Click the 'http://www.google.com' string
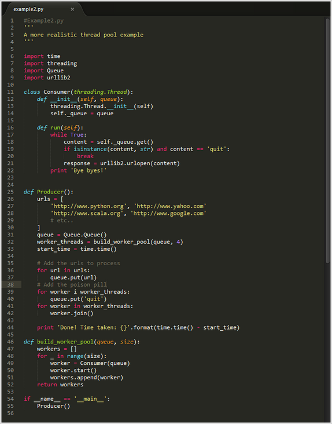Image resolution: width=332 pixels, height=424 pixels. 168,213
